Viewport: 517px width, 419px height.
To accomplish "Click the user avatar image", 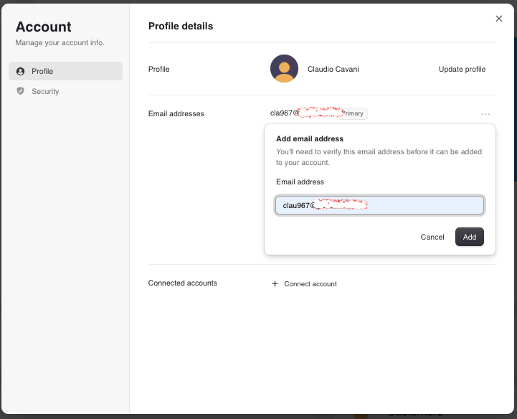I will coord(284,69).
